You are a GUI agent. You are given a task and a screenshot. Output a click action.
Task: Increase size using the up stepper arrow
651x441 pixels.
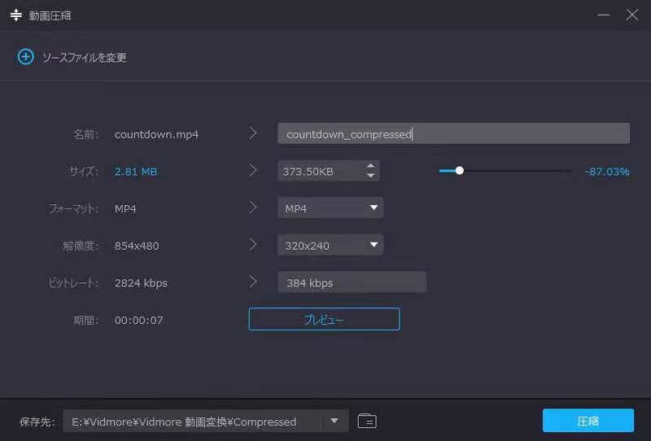[370, 166]
